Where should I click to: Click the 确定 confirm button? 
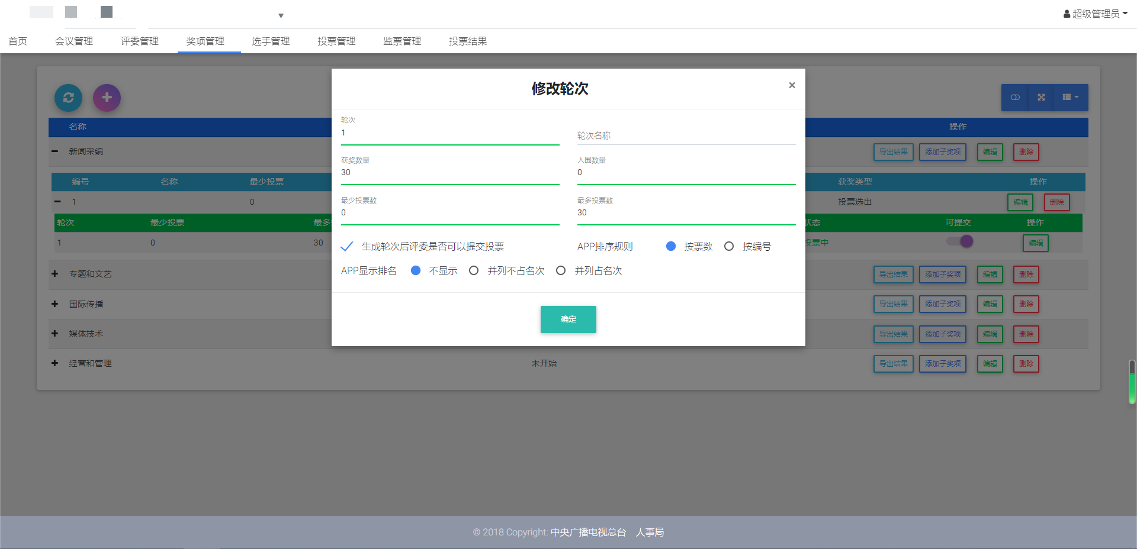coord(568,319)
